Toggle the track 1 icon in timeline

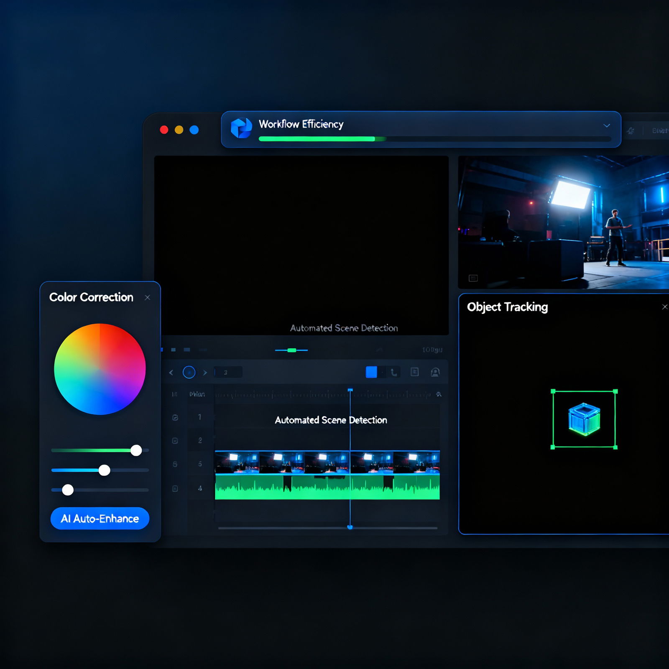175,417
